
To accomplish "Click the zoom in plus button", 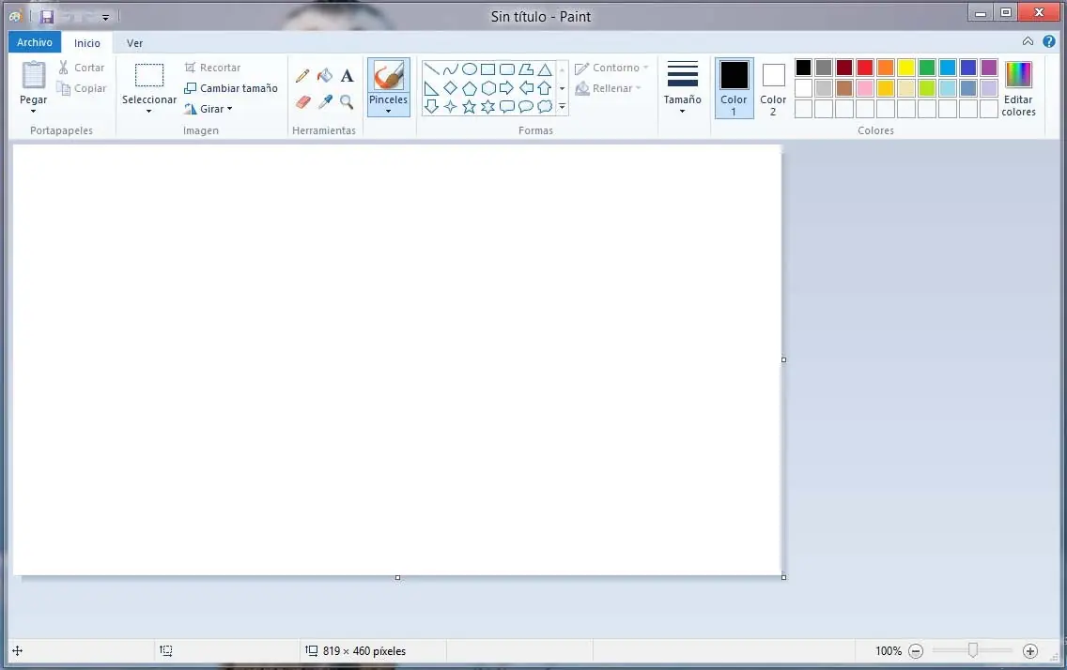I will (x=1030, y=650).
